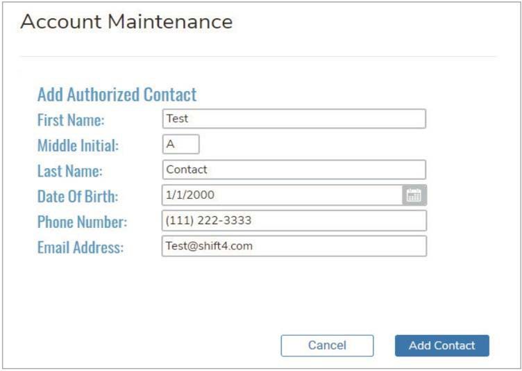Image resolution: width=522 pixels, height=371 pixels.
Task: Click the 'Test@shift4.com' email text
Action: (209, 246)
